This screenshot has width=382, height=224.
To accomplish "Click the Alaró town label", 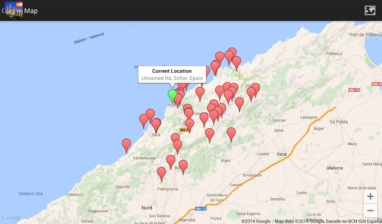I will point(225,160).
